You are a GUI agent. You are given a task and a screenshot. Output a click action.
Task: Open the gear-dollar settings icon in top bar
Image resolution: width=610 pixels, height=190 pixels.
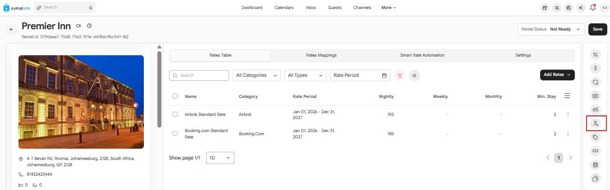tap(569, 8)
